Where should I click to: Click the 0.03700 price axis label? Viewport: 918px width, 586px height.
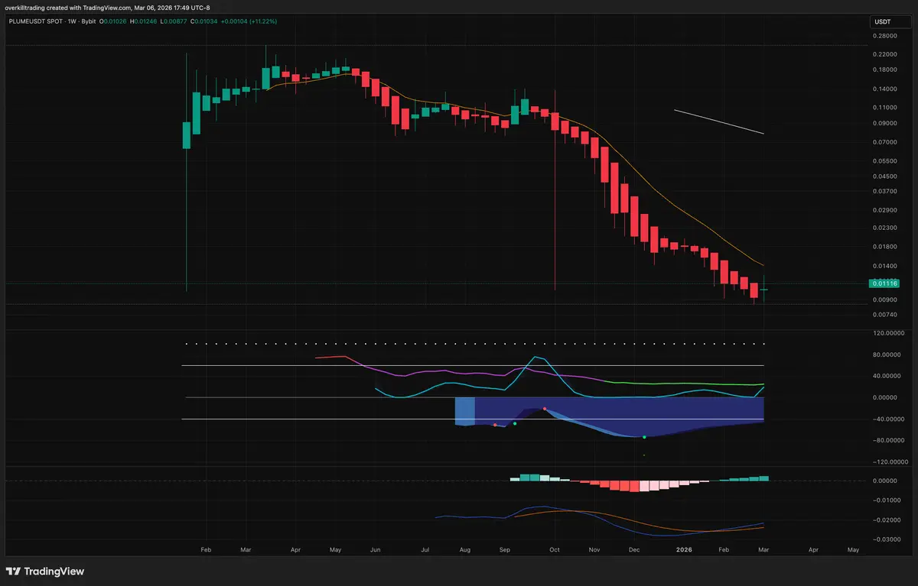pos(885,191)
